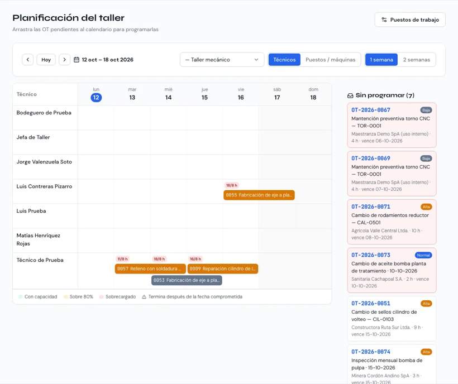Viewport: 458px width, 384px height.
Task: Click Sobrecargado legend pink swatch
Action: coord(101,297)
